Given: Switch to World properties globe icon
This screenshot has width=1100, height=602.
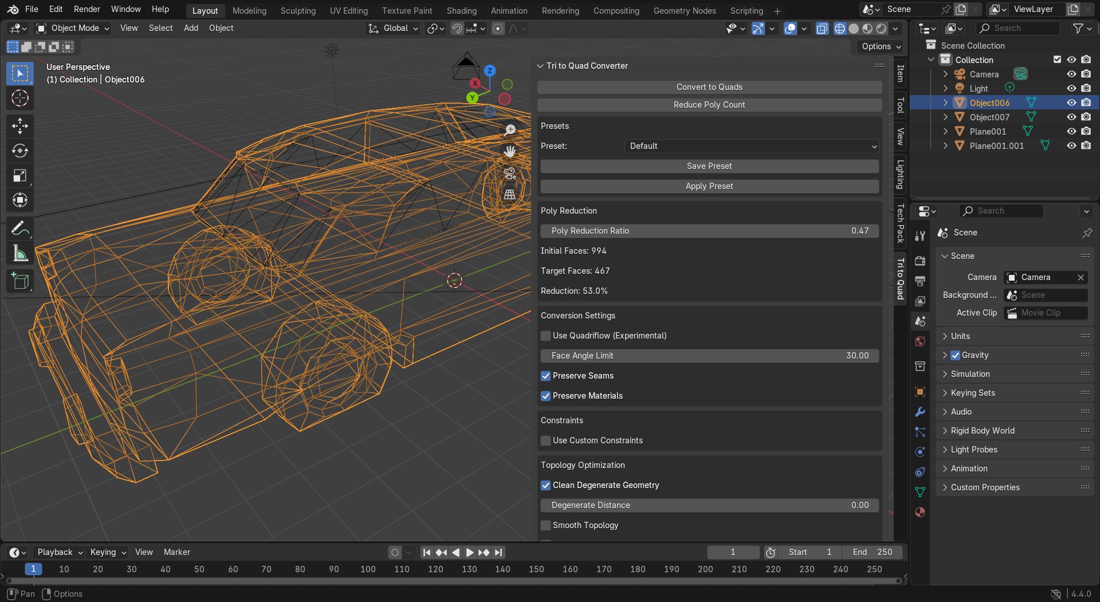Looking at the screenshot, I should [x=920, y=341].
